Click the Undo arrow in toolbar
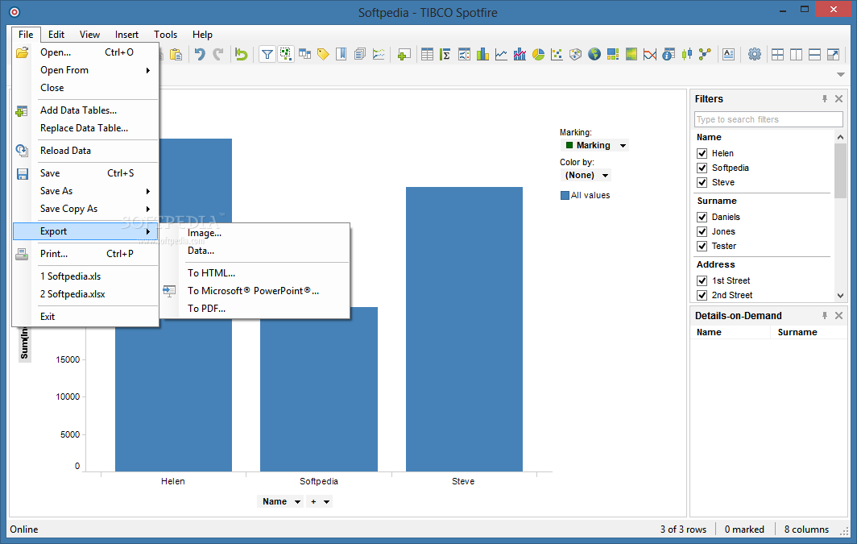 coord(200,54)
